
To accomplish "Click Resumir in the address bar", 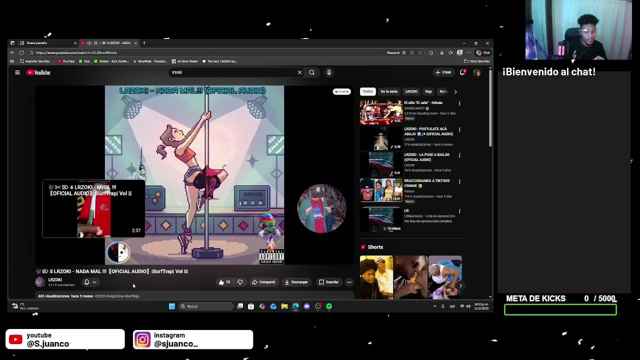I will coord(396,52).
